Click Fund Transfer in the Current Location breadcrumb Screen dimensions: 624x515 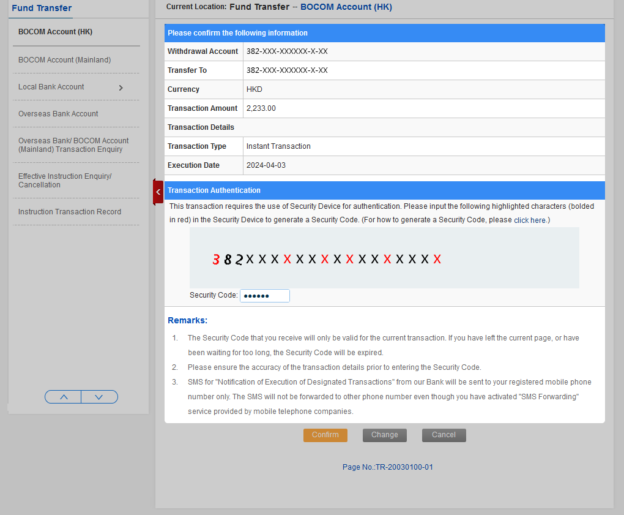[259, 7]
